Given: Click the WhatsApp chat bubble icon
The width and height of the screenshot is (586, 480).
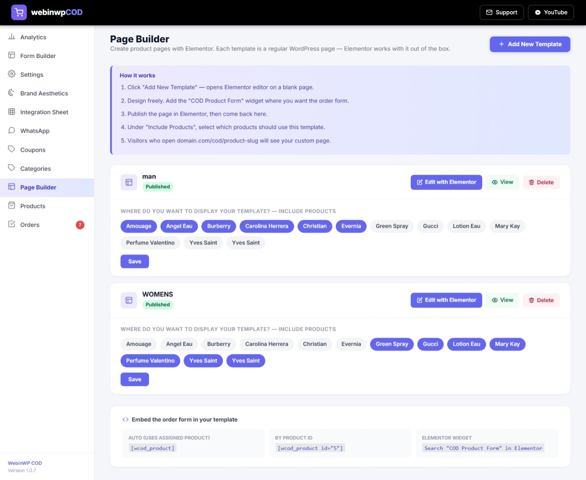Looking at the screenshot, I should tap(12, 130).
